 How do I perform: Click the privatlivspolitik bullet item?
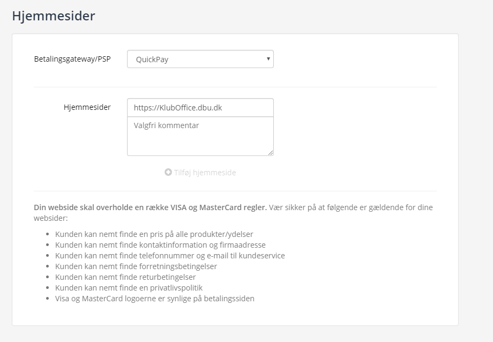129,288
